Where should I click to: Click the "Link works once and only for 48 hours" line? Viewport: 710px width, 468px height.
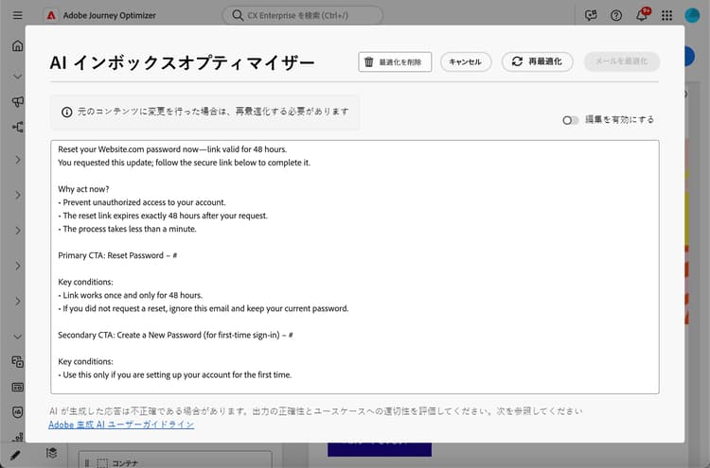[131, 295]
